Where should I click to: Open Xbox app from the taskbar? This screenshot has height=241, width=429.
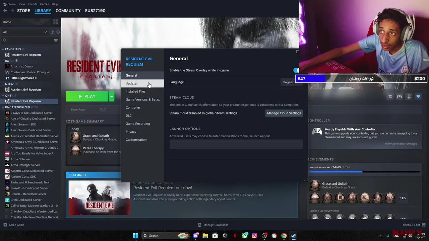coord(245,236)
